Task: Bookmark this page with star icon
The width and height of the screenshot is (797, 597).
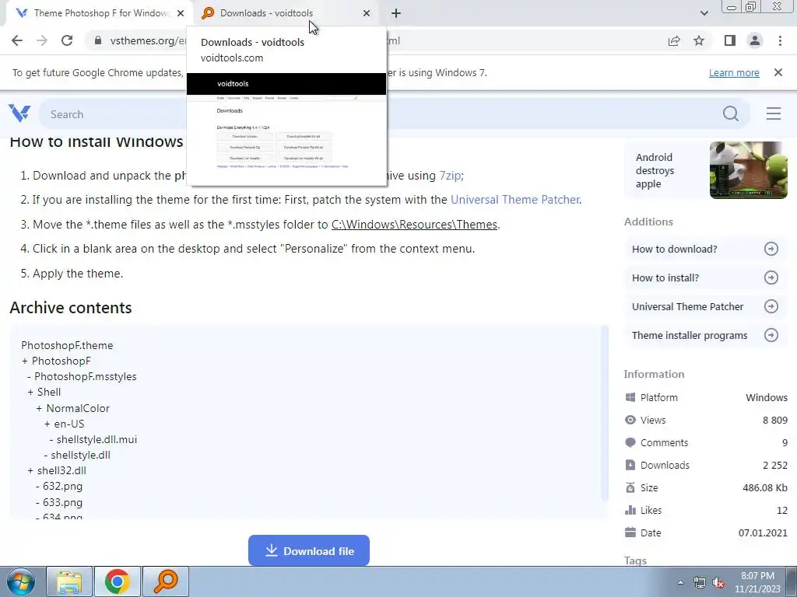Action: 699,40
